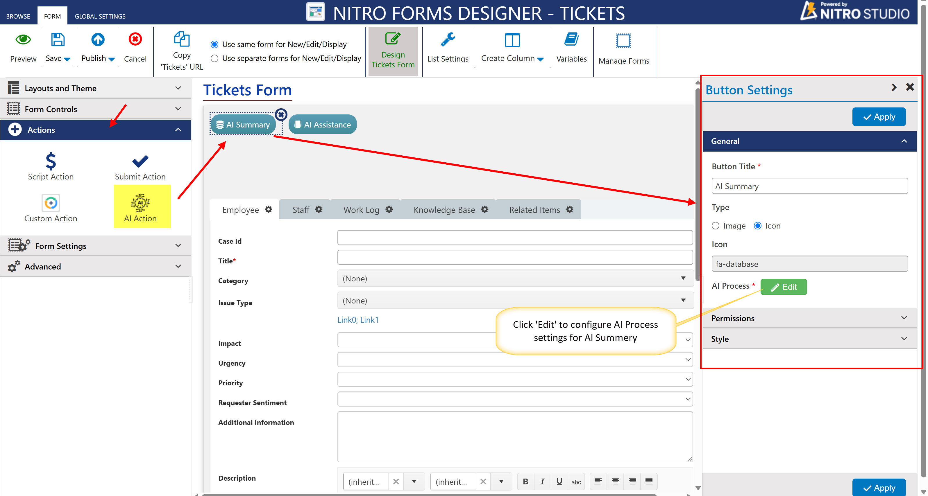928x496 pixels.
Task: Remove AI Summary button via X
Action: coord(281,114)
